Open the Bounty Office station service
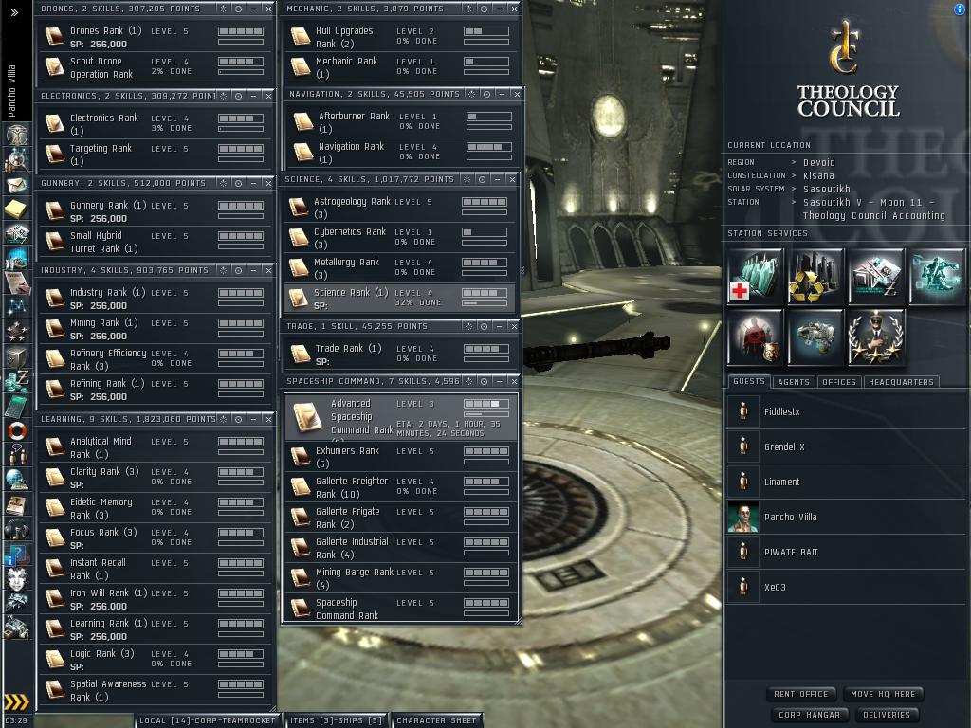 755,337
